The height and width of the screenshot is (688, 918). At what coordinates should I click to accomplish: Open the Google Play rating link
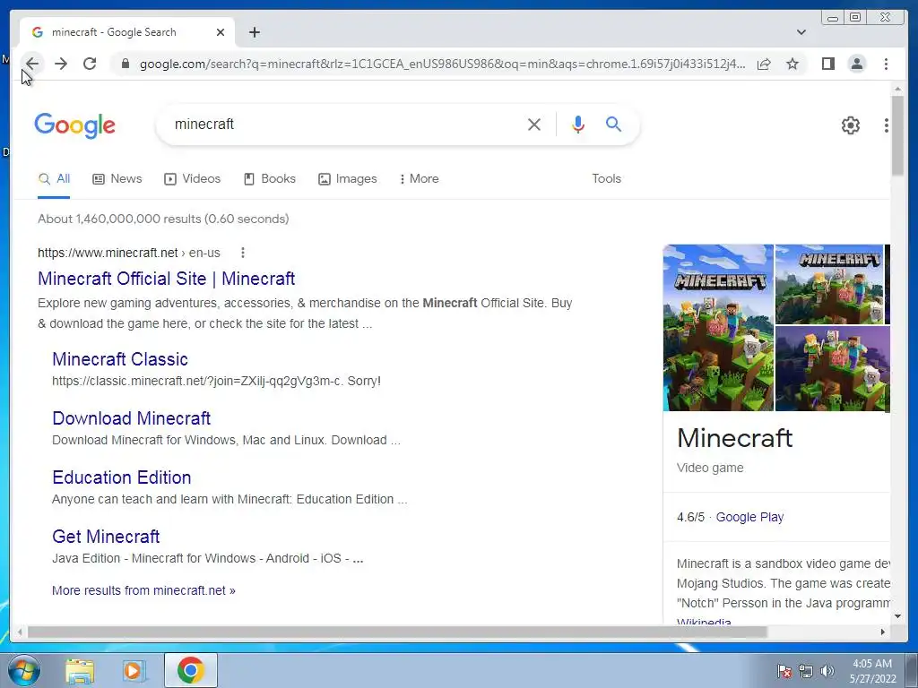(749, 517)
